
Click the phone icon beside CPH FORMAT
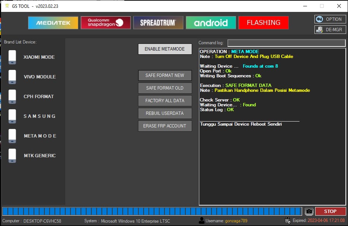[12, 96]
